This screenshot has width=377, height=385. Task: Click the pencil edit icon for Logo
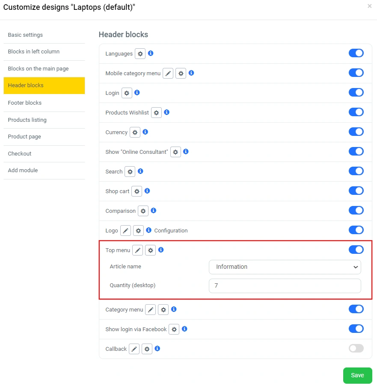[x=125, y=230]
